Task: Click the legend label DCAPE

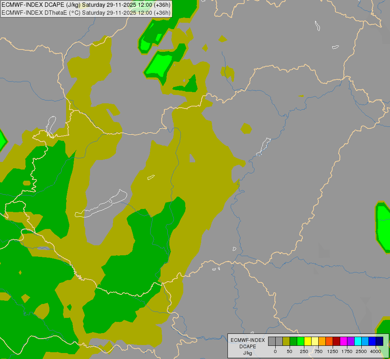Action: point(248,347)
